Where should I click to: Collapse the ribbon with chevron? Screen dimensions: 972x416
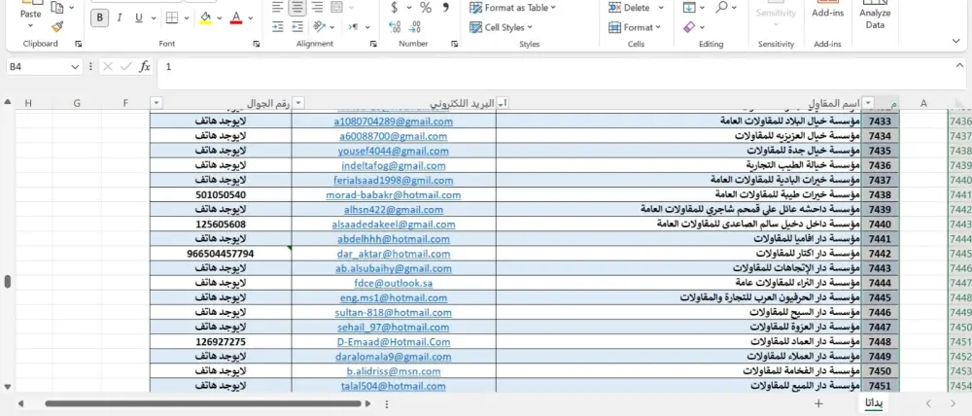coord(955,41)
